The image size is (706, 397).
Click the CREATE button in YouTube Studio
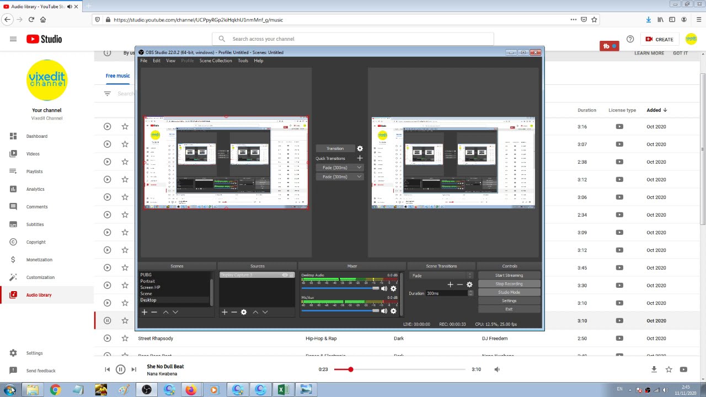click(x=659, y=39)
